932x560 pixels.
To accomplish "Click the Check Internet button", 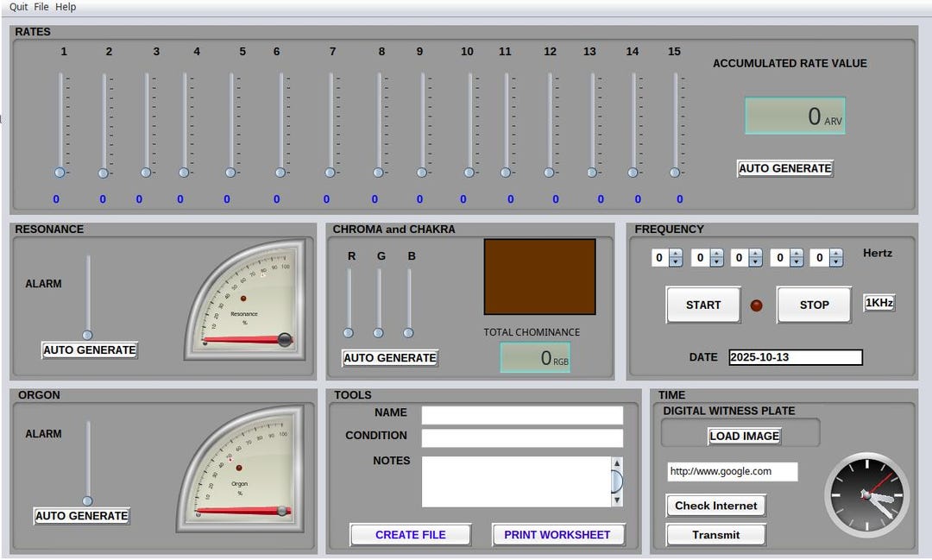I will (715, 506).
